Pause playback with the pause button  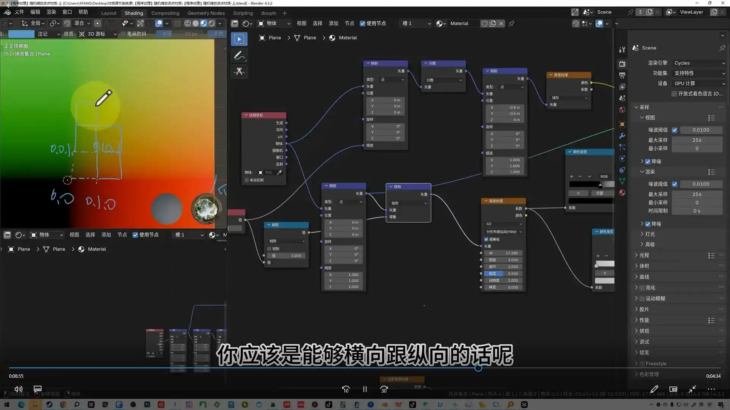[x=365, y=389]
